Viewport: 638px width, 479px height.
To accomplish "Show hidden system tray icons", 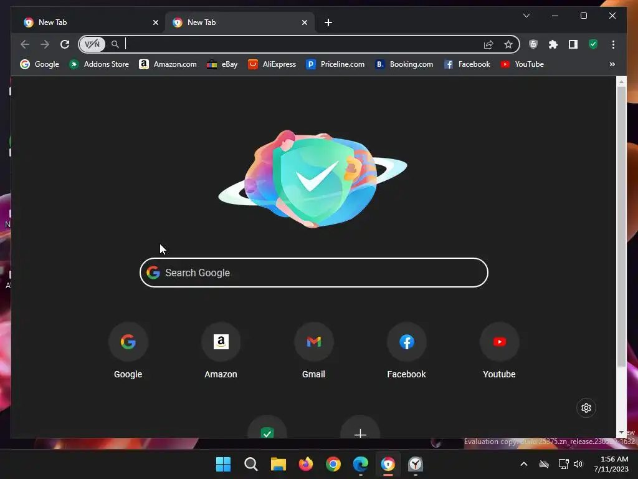I will (x=523, y=464).
